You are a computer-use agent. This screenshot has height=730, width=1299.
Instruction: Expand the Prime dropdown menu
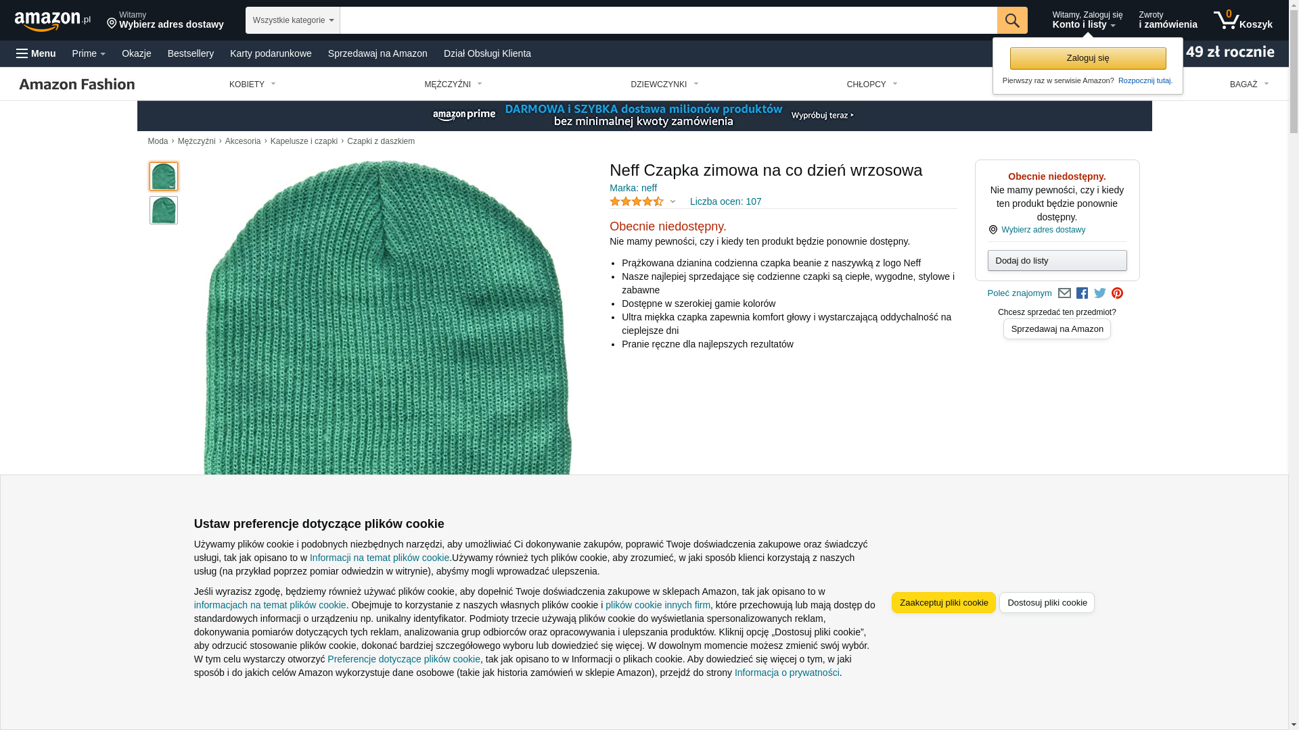pyautogui.click(x=89, y=53)
